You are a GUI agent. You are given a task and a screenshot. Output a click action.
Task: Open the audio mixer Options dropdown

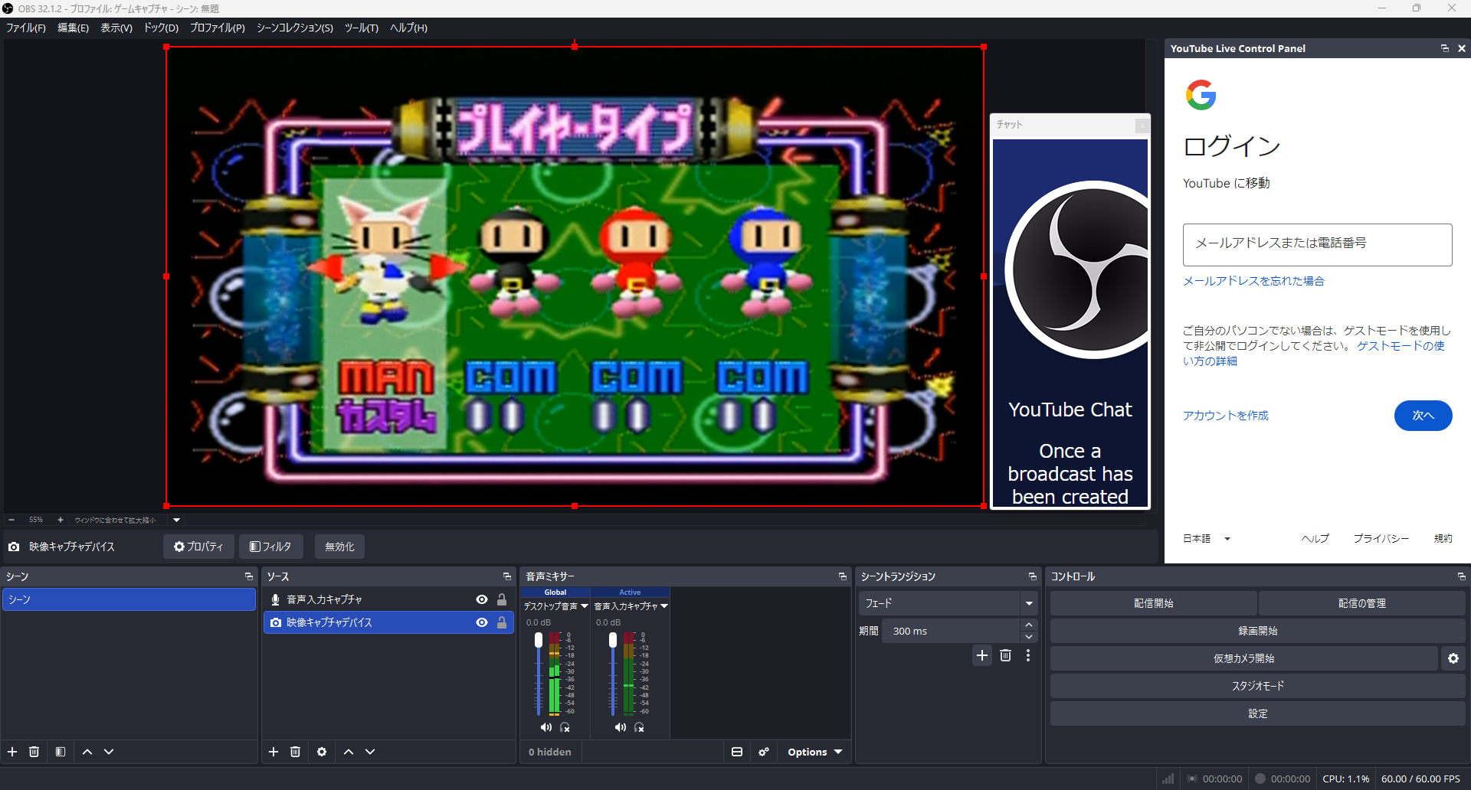click(814, 752)
